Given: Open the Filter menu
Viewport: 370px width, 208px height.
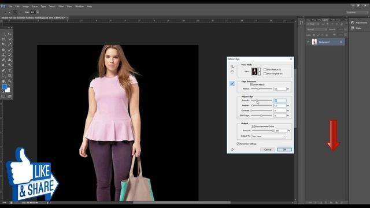Looking at the screenshot, I should click(x=61, y=6).
